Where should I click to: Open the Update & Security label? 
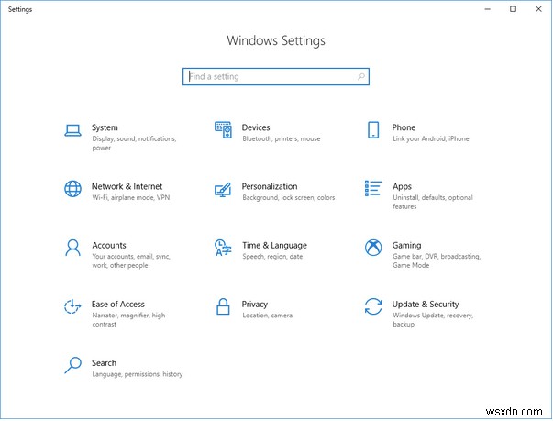(x=426, y=305)
